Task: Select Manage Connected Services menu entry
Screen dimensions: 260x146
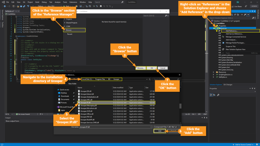Action: pyautogui.click(x=236, y=37)
